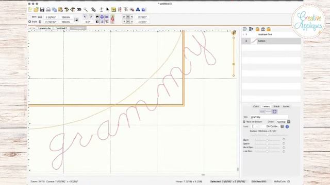Click the Redo arrow icon
Viewport: 330px width, 185px height.
73,10
